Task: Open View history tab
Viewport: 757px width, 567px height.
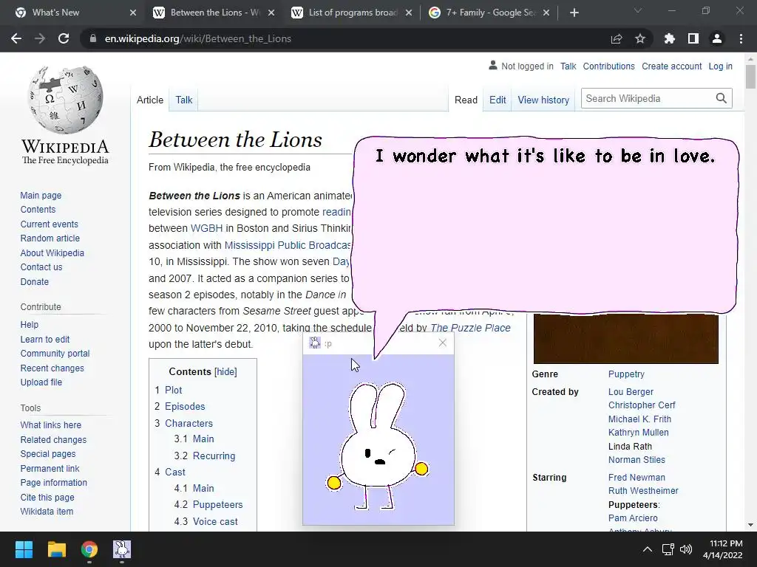Action: coord(543,100)
